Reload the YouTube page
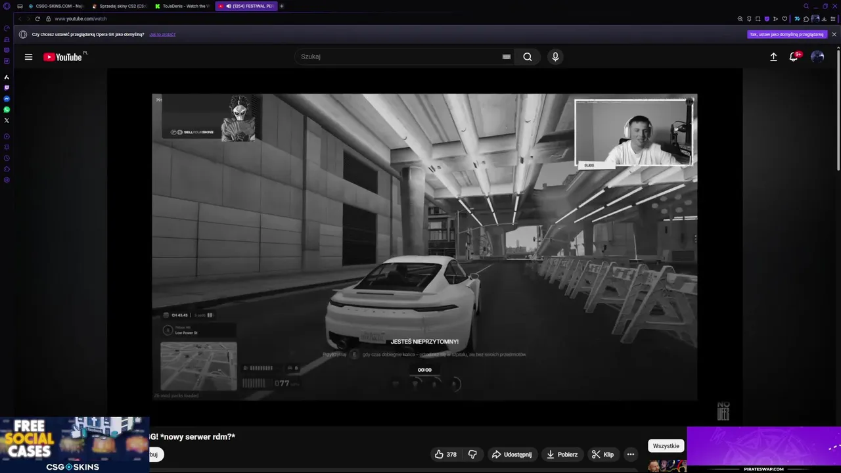 pyautogui.click(x=37, y=19)
